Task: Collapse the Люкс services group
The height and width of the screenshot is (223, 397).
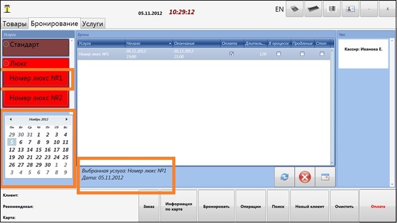Action: click(6, 63)
